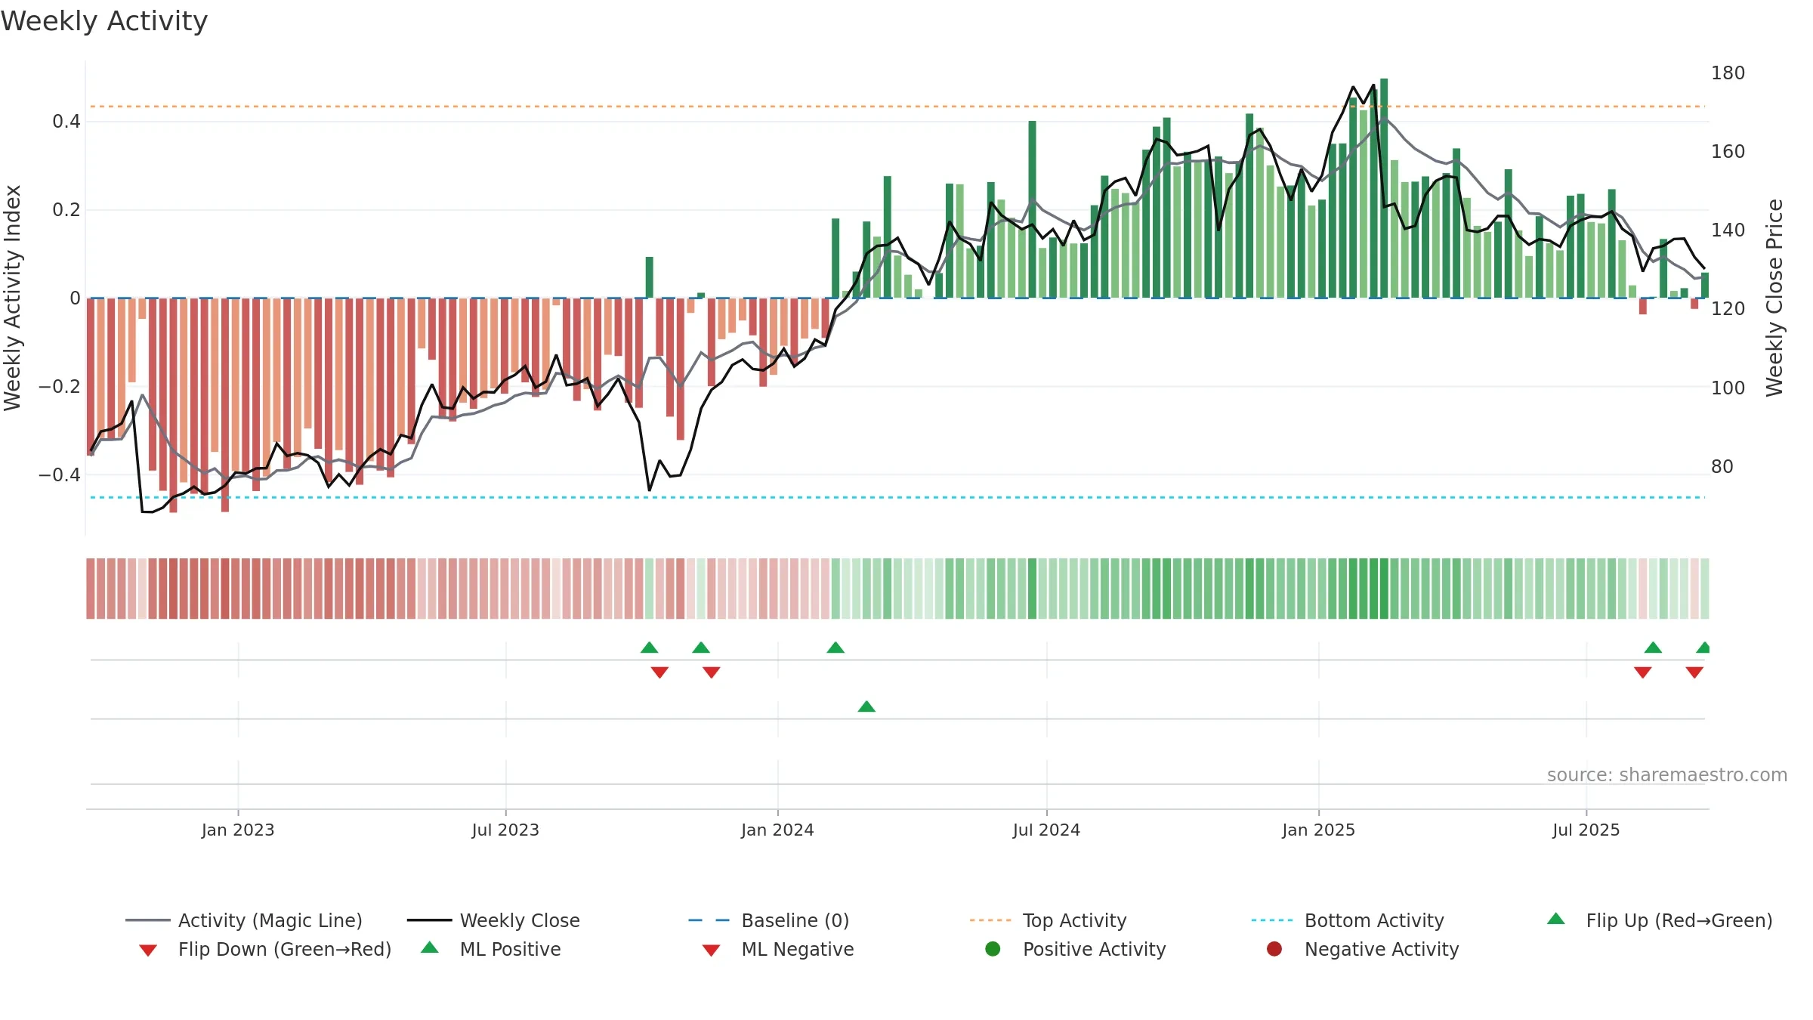Toggle the Bottom Activity legend entry
The image size is (1813, 1020).
[1348, 920]
